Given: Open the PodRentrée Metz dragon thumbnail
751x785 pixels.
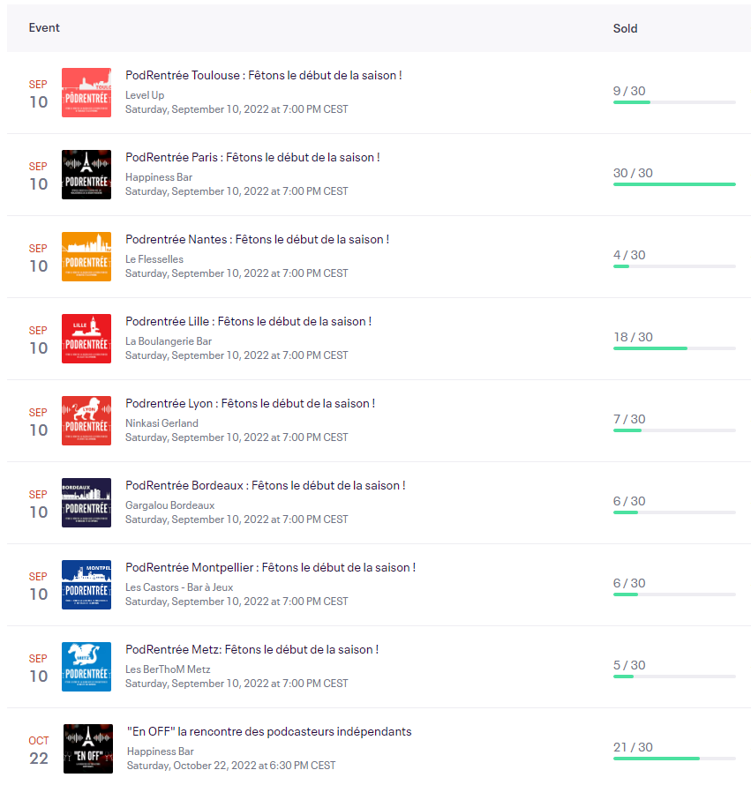Looking at the screenshot, I should point(86,667).
